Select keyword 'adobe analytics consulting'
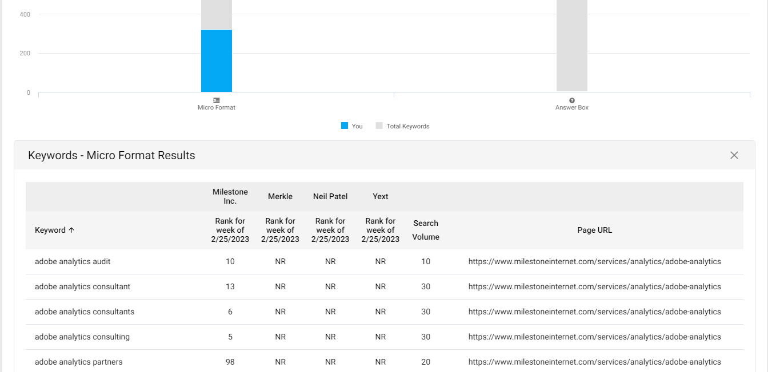The width and height of the screenshot is (768, 372). click(x=82, y=337)
